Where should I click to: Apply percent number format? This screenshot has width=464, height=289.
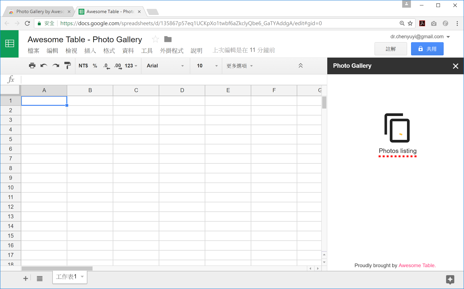click(95, 66)
